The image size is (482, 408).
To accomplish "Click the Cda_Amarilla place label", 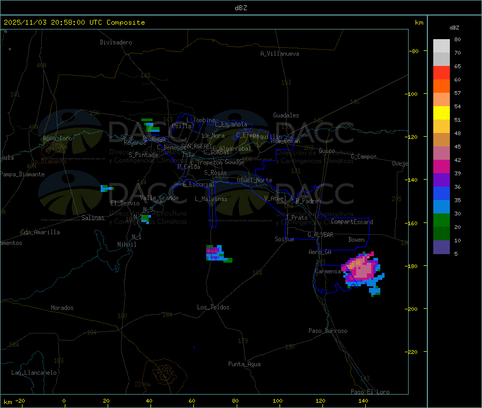I will (40, 232).
